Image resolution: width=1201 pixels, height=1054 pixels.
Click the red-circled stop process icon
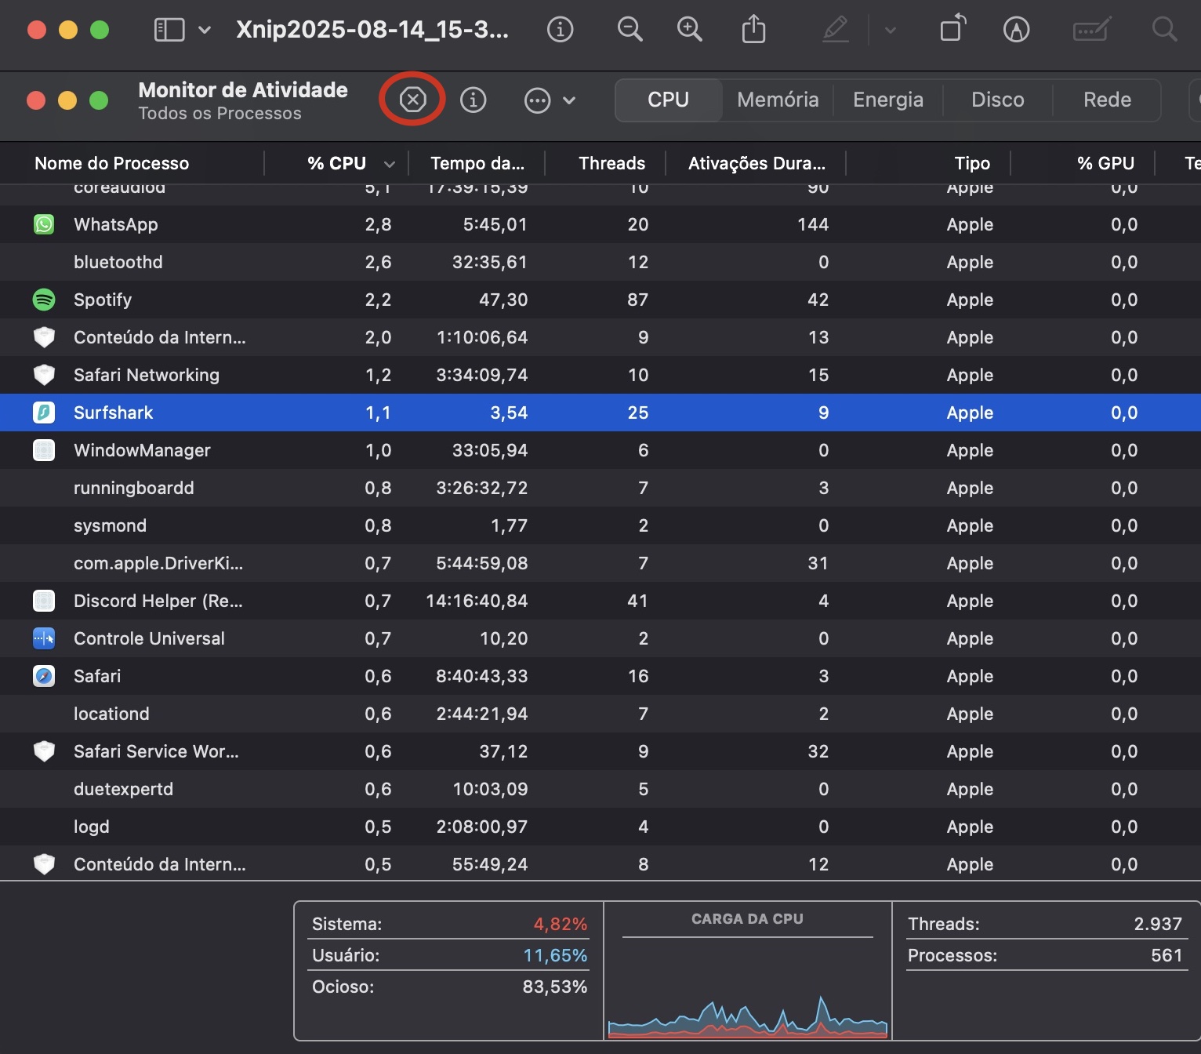412,100
